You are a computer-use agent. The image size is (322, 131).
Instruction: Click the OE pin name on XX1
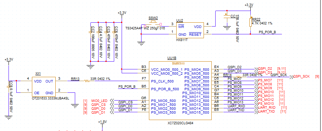[37, 93]
